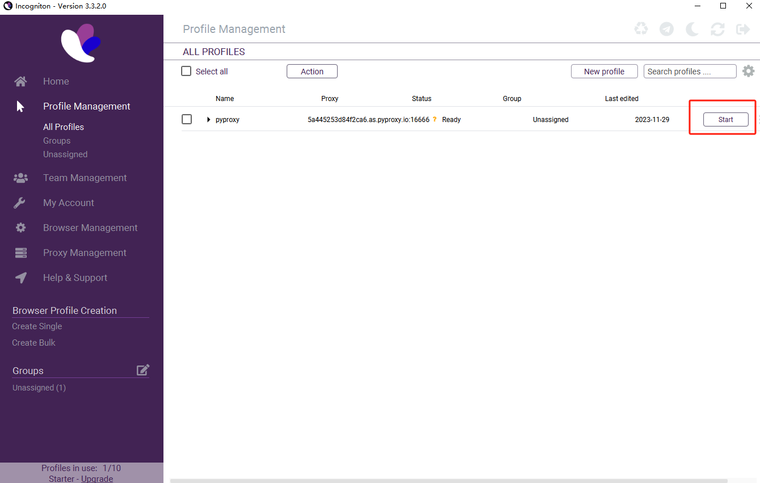Open Browser Management from the sidebar

90,228
